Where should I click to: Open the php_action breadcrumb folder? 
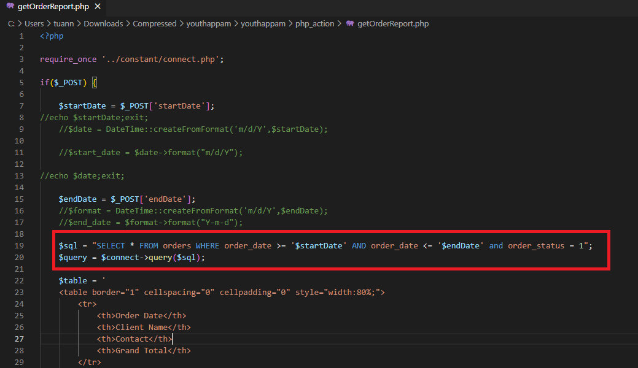pos(314,23)
